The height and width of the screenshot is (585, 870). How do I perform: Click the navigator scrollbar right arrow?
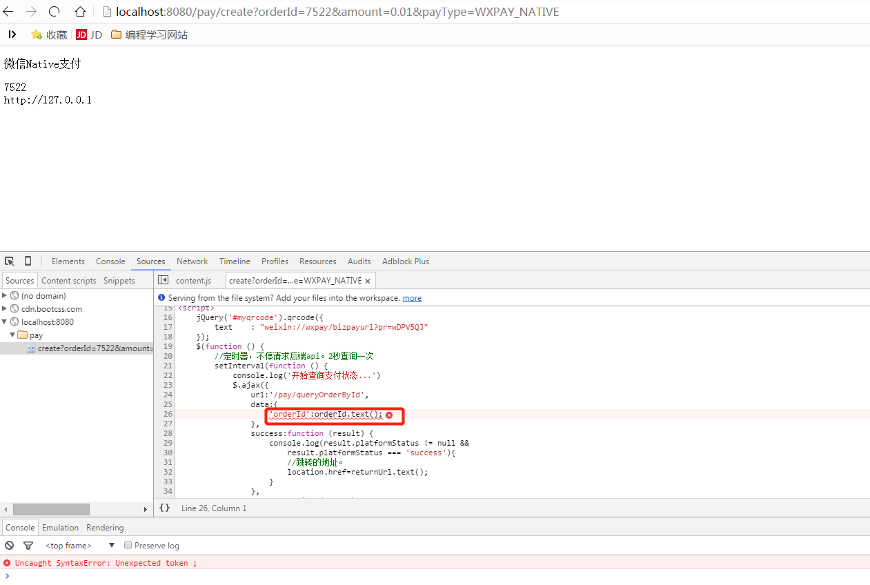[146, 509]
